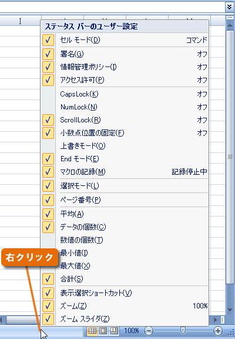Click the horizontal scrollbar right arrow
Screen dimensions: 235x339
(x=216, y=320)
